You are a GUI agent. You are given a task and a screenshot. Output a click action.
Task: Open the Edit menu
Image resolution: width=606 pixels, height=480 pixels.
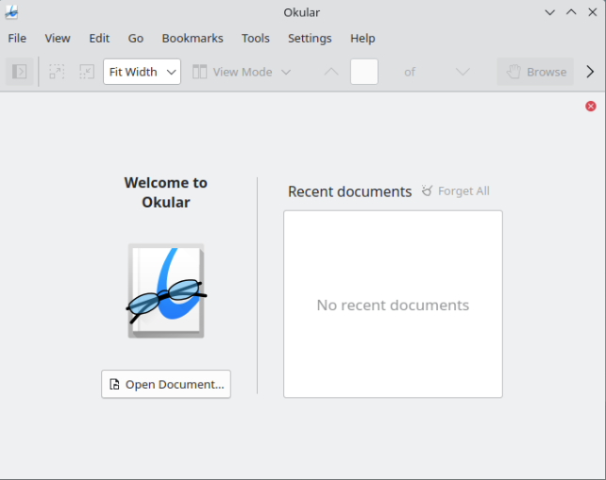(x=99, y=39)
